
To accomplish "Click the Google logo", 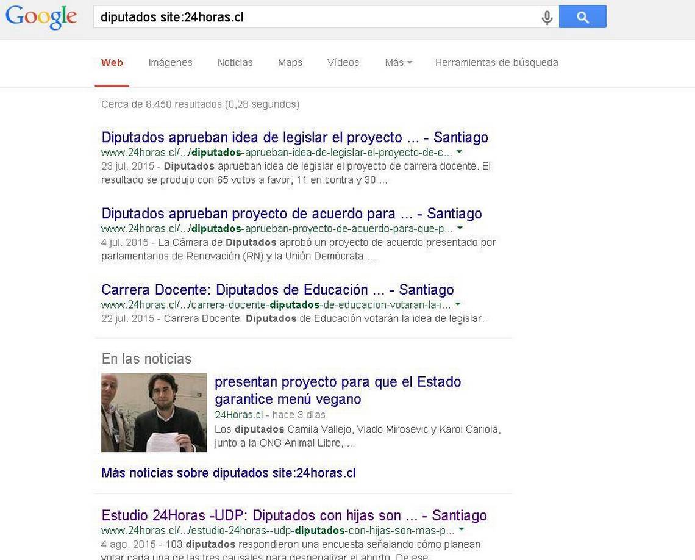I will click(41, 17).
